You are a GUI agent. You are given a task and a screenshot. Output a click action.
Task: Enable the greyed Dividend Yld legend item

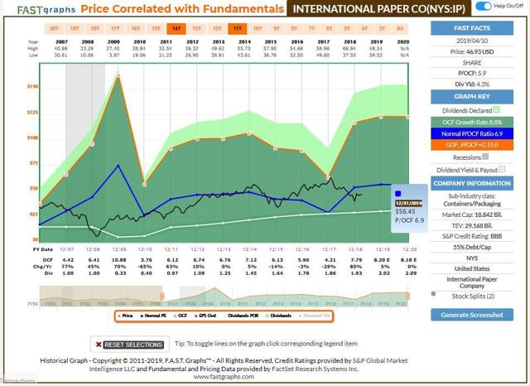point(315,316)
